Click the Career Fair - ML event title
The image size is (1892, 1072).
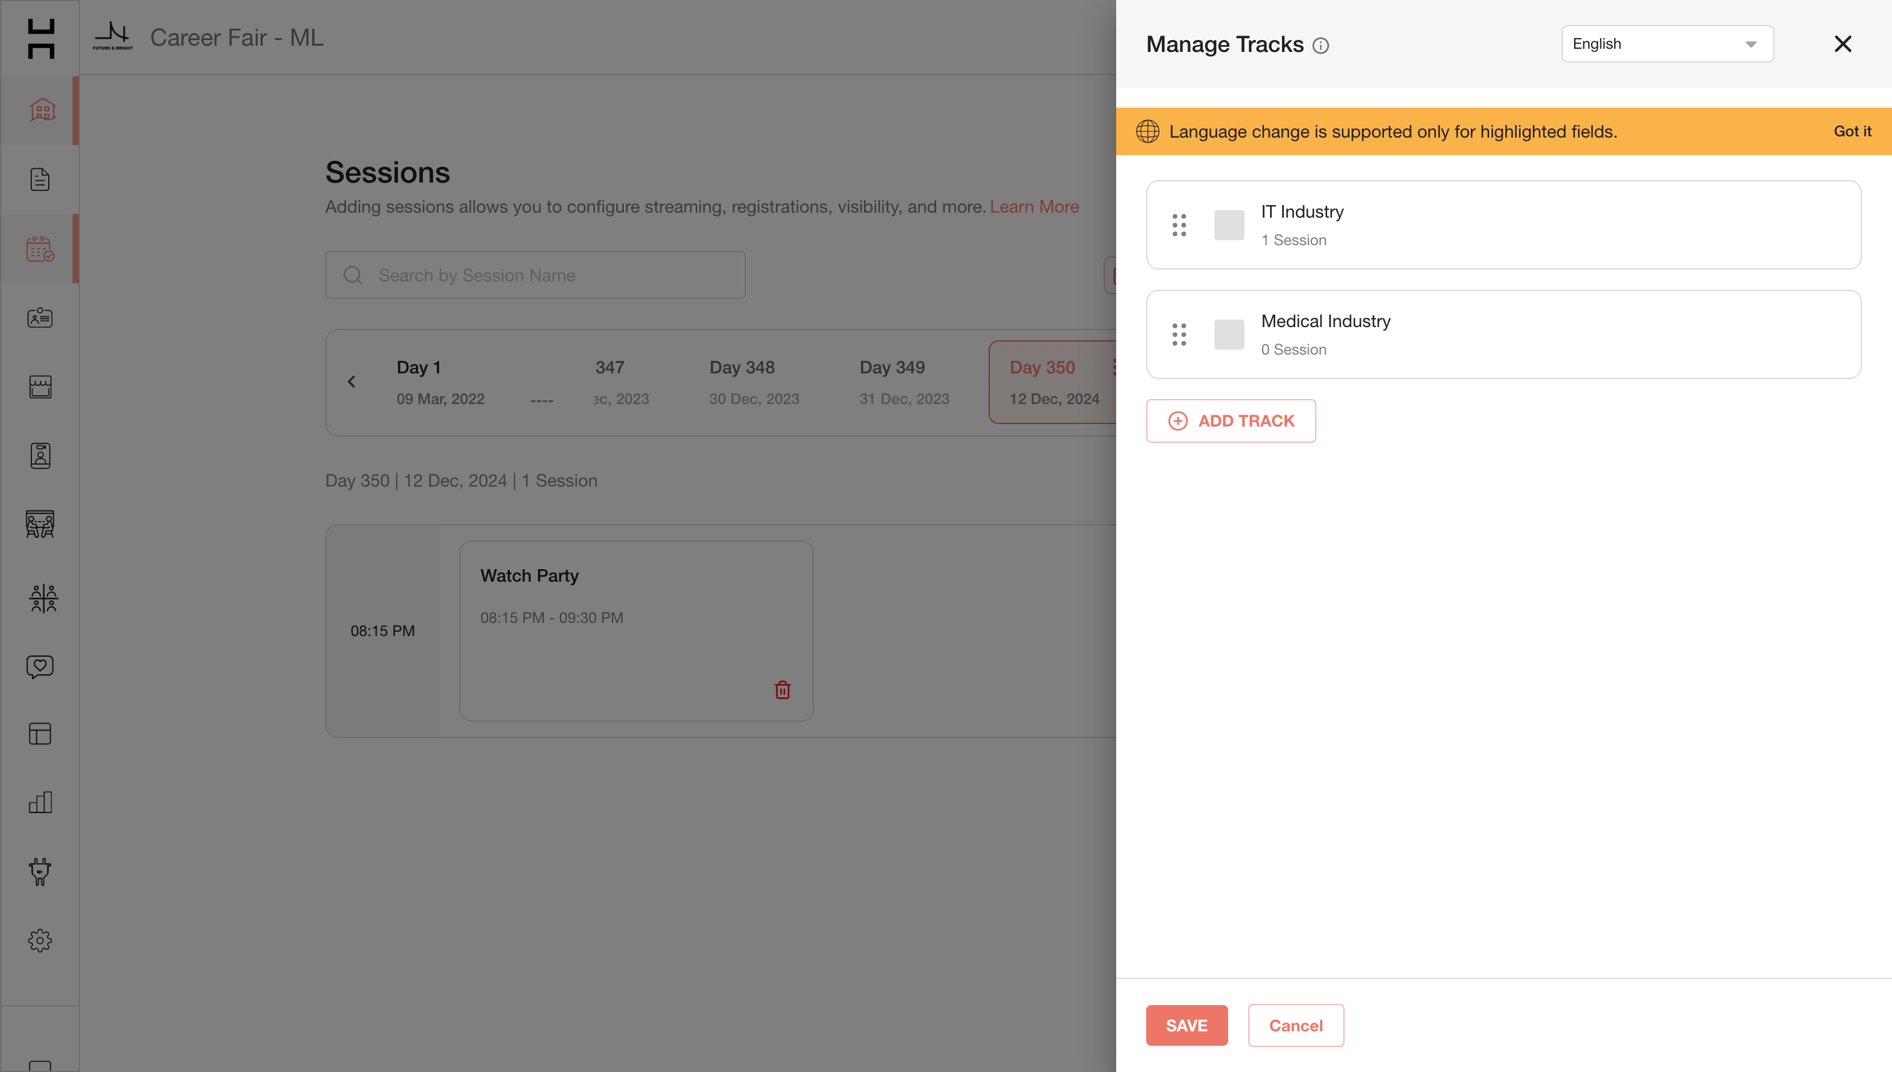tap(236, 38)
